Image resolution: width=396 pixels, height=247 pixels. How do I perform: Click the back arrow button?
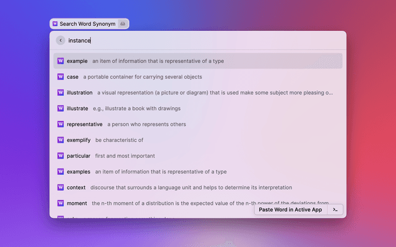[x=61, y=41]
